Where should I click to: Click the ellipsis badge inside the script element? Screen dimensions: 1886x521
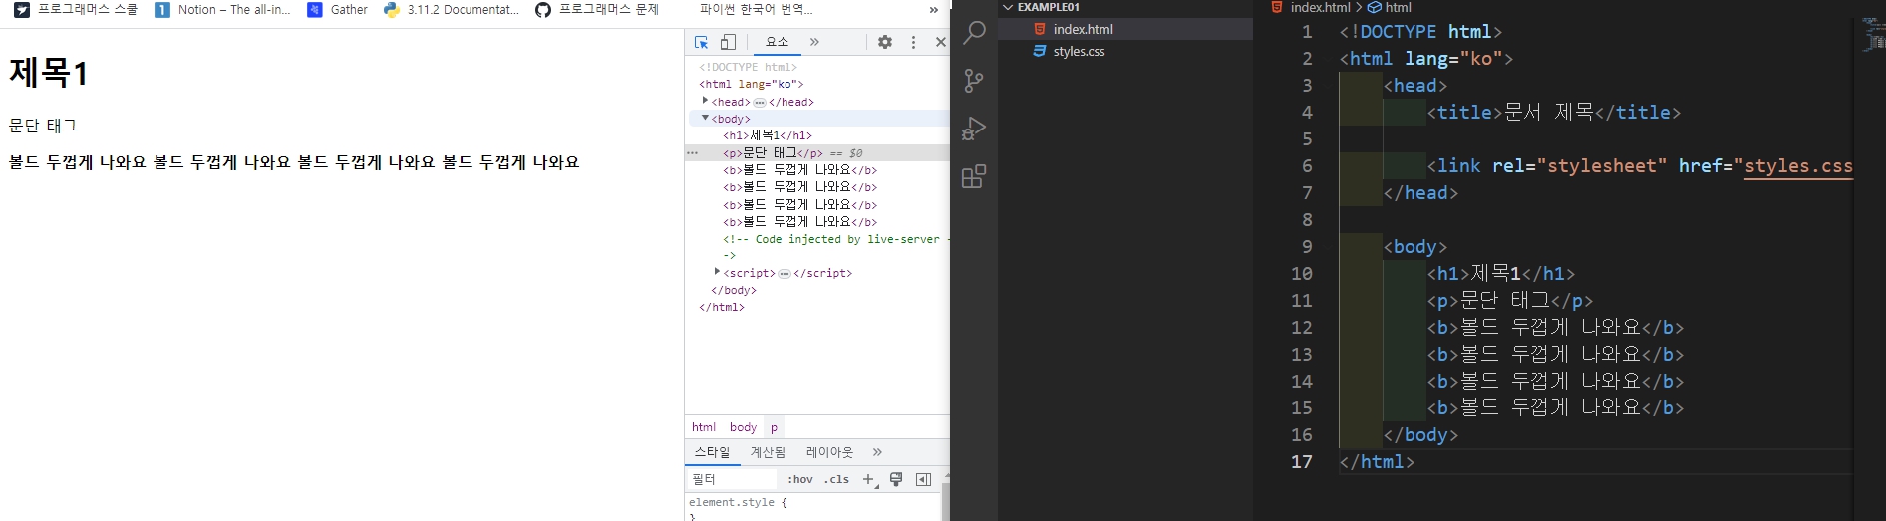coord(785,273)
